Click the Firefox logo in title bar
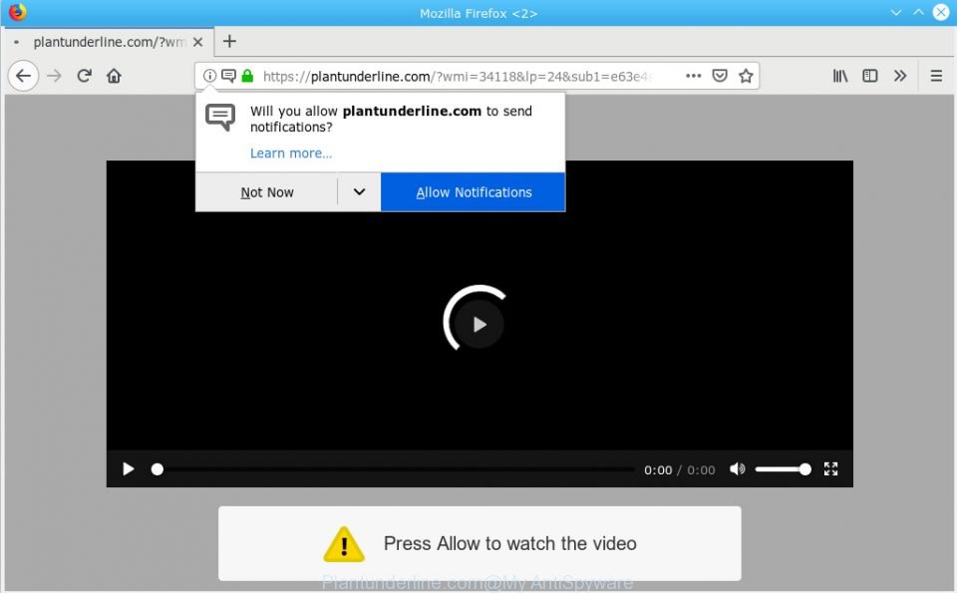Image resolution: width=957 pixels, height=593 pixels. (17, 12)
